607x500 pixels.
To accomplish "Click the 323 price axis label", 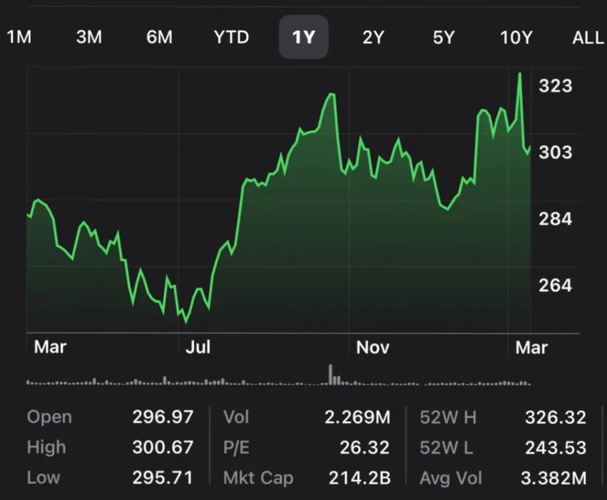I will click(555, 86).
